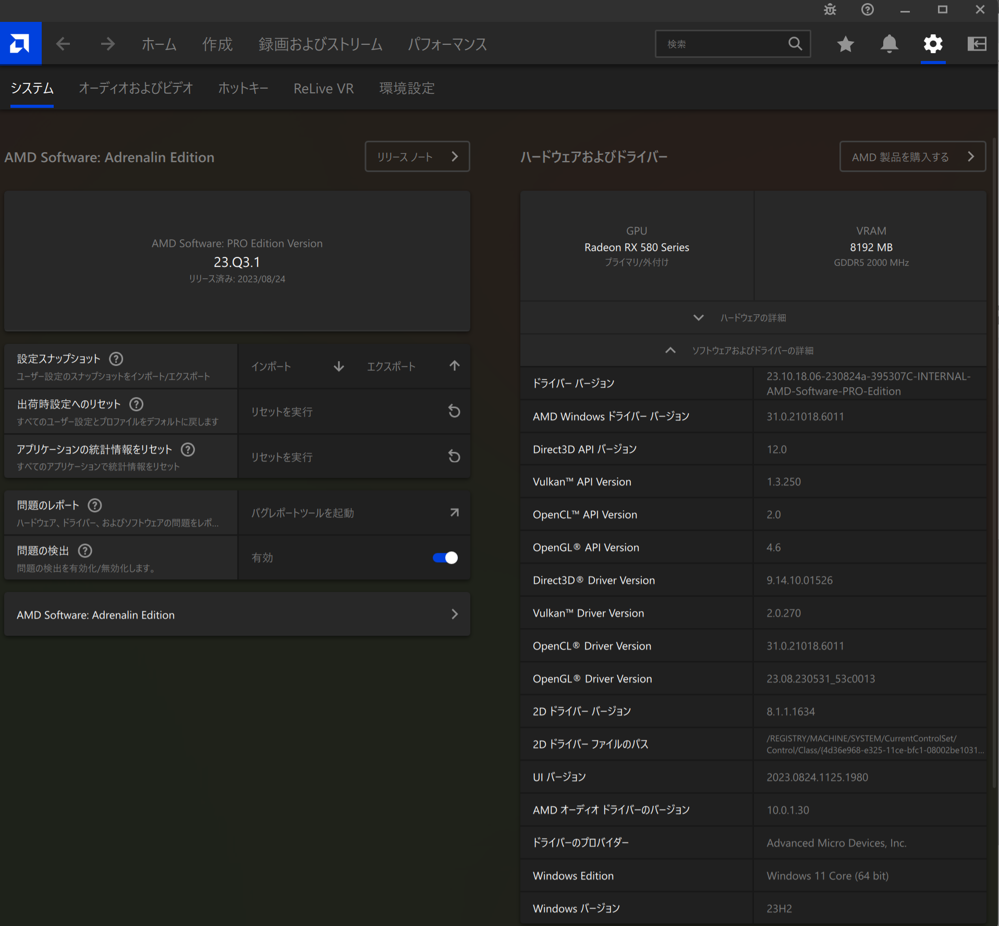Click the export up-arrow icon
This screenshot has height=926, width=999.
455,366
